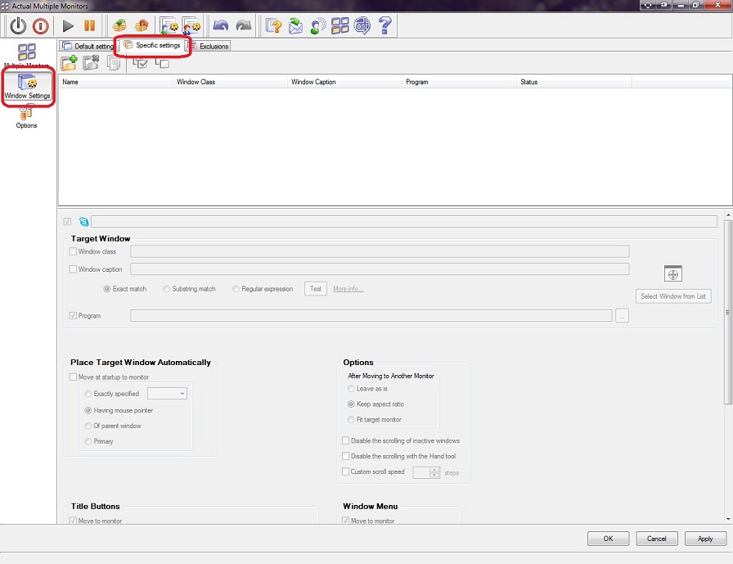The image size is (733, 564).
Task: Click the folder icon with gray X
Action: click(x=91, y=63)
